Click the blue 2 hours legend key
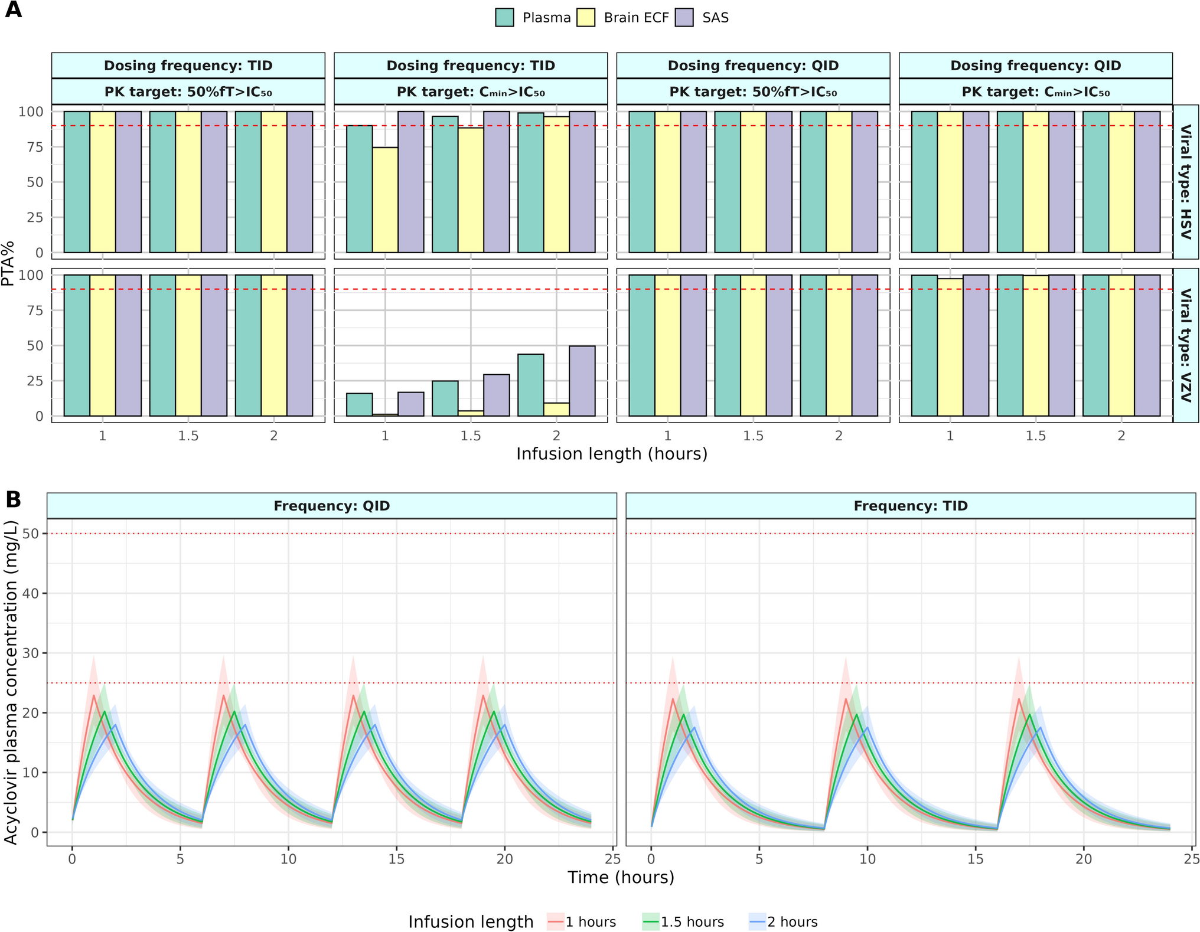Screen dimensions: 1200x932 point(758,921)
